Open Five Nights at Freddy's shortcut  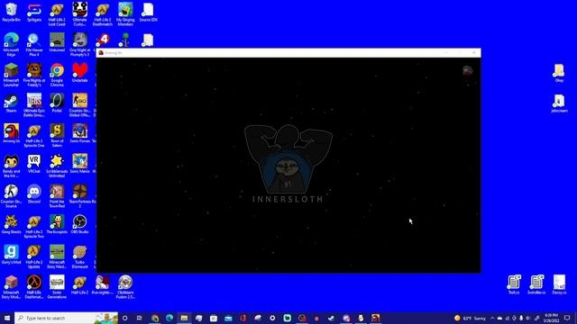coord(34,75)
